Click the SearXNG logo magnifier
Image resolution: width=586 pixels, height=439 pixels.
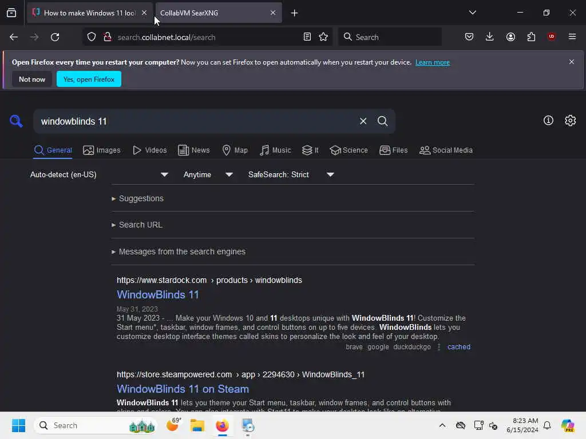click(x=16, y=121)
